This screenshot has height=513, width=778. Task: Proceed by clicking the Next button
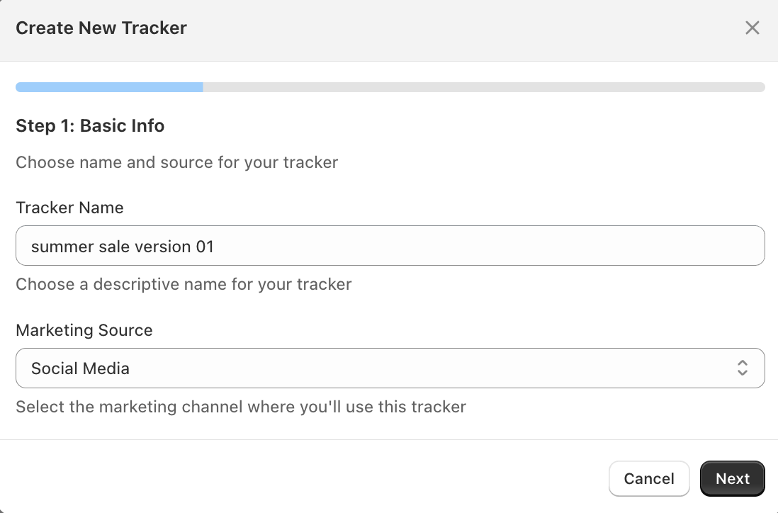[732, 478]
